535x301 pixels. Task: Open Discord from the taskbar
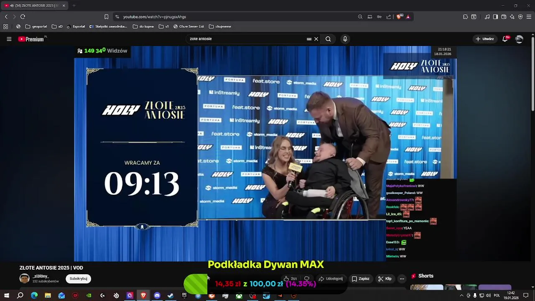[x=157, y=296]
